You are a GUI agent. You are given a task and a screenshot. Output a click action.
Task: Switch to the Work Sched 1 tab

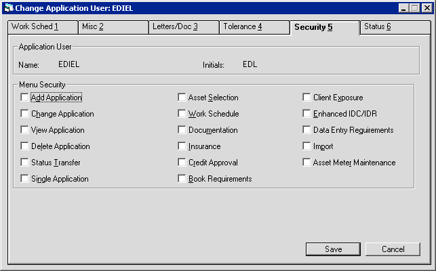[x=43, y=27]
